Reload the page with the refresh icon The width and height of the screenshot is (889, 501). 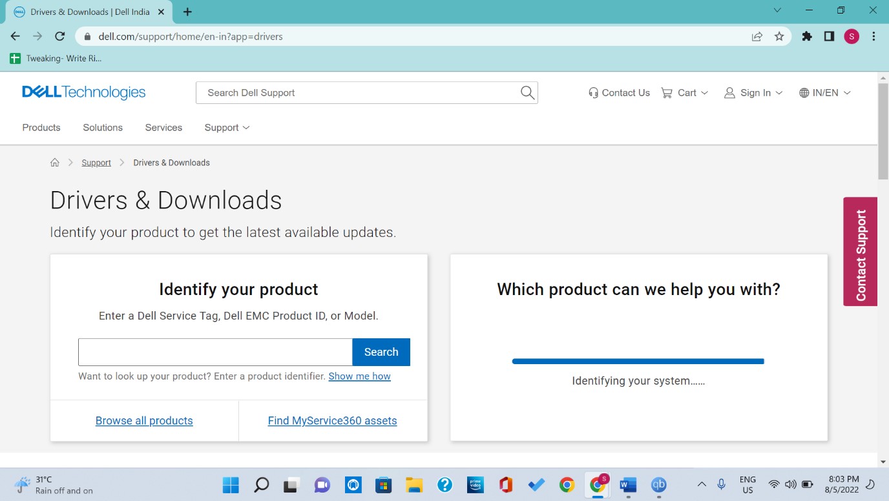pos(60,37)
